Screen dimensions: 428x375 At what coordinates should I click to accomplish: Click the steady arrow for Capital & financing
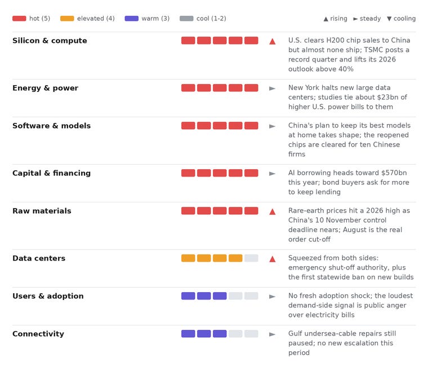pyautogui.click(x=272, y=174)
